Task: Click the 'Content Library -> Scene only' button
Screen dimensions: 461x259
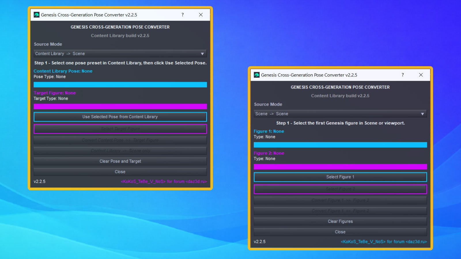Action: click(120, 151)
